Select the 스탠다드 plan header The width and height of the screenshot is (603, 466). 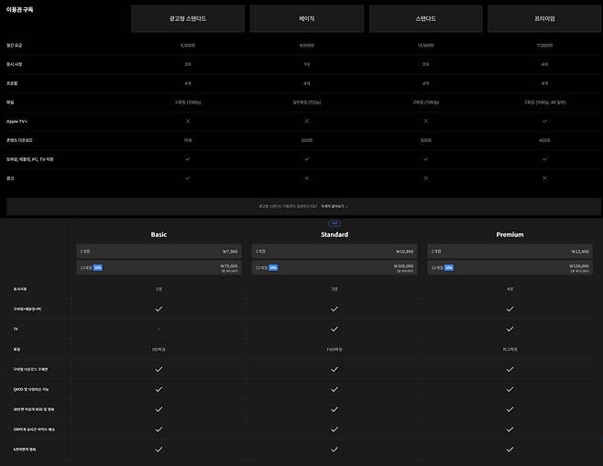[426, 18]
